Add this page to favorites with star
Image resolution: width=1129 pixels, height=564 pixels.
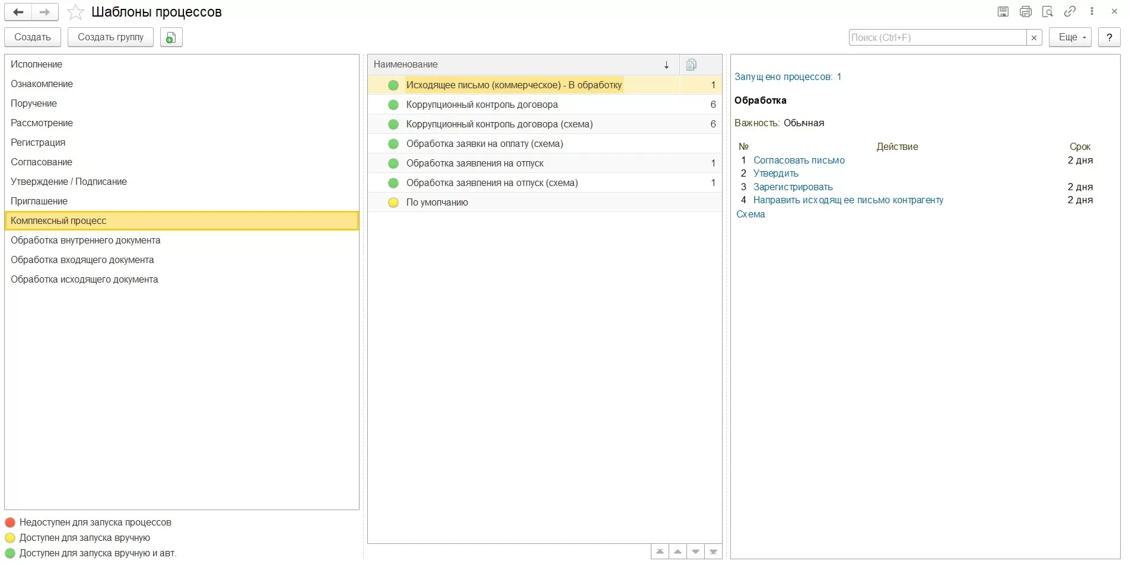tap(75, 12)
